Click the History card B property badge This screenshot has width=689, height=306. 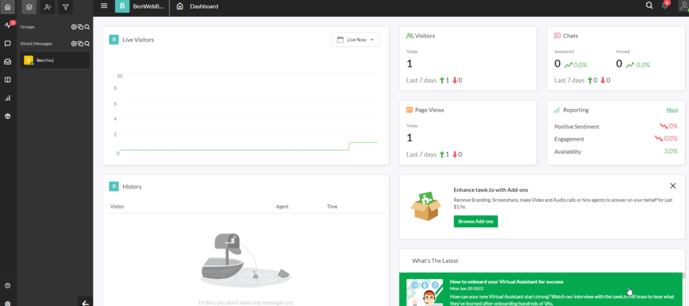[x=114, y=186]
